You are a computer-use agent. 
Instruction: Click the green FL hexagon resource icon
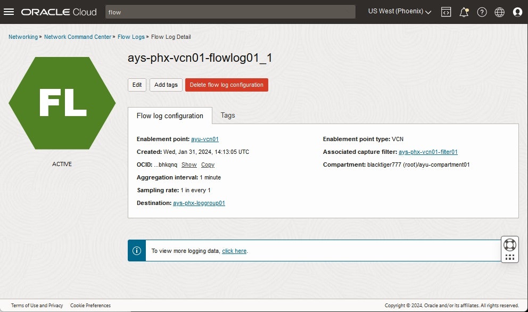[62, 103]
